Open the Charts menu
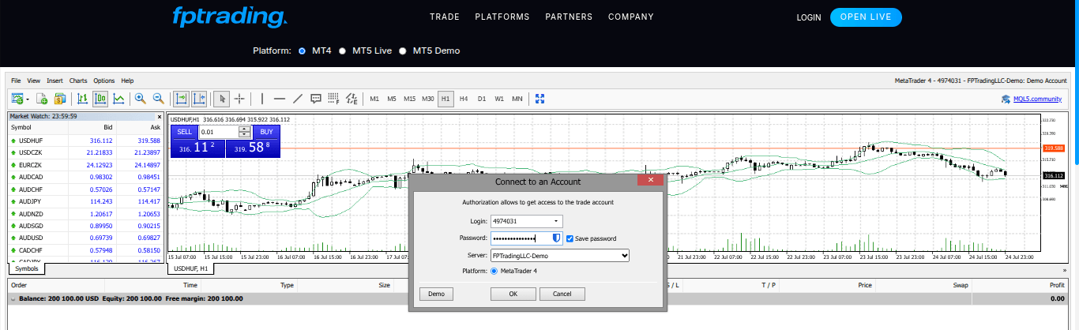Screen dimensions: 1079x330 point(78,81)
